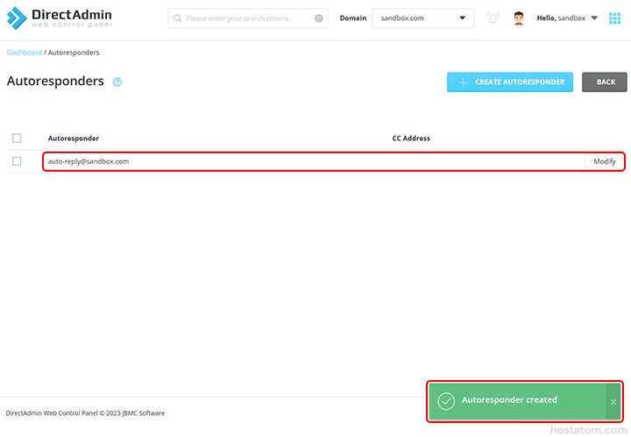Viewport: 631px width, 437px height.
Task: Modify the auto-reply@sandbox.com autoresponder
Action: [x=604, y=161]
